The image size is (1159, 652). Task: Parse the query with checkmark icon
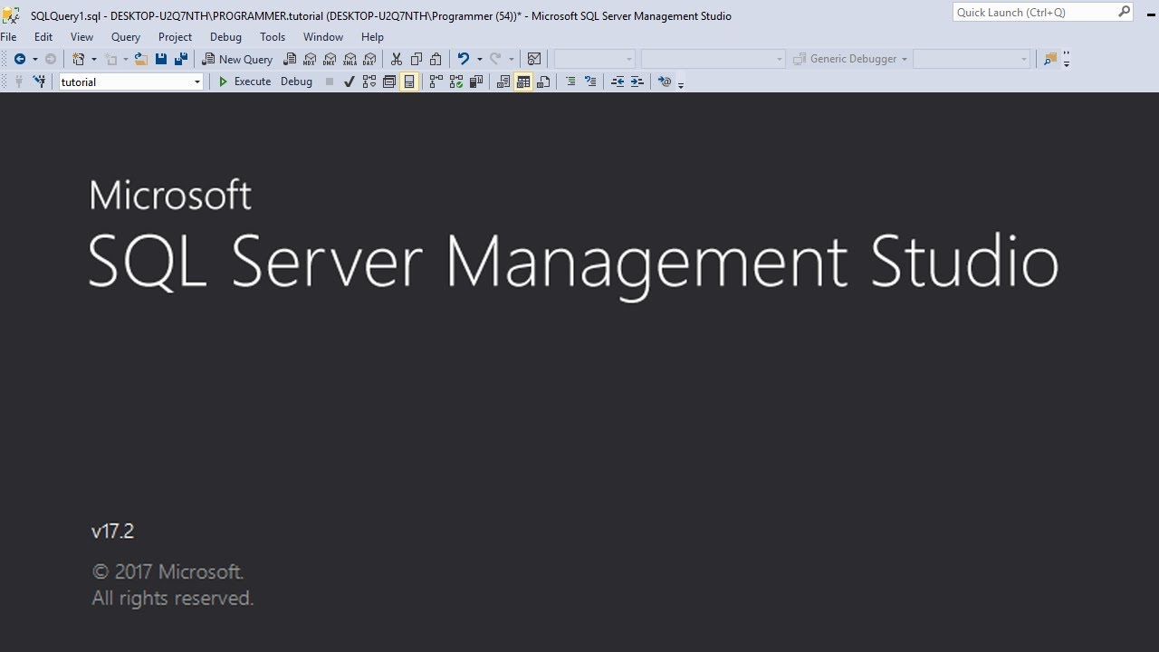click(x=349, y=81)
